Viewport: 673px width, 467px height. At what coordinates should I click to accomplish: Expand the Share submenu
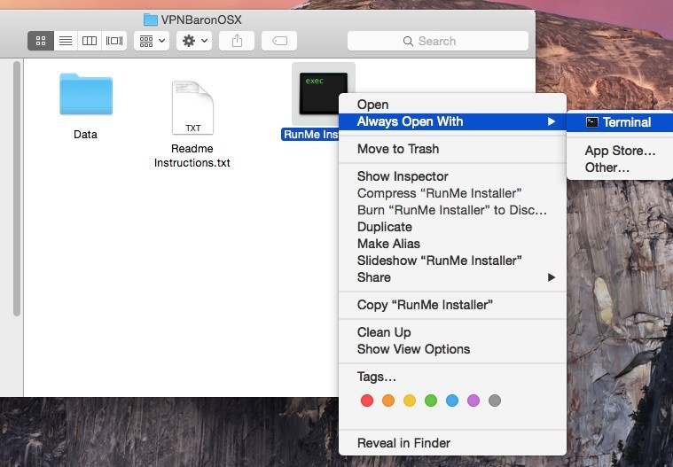coord(452,277)
